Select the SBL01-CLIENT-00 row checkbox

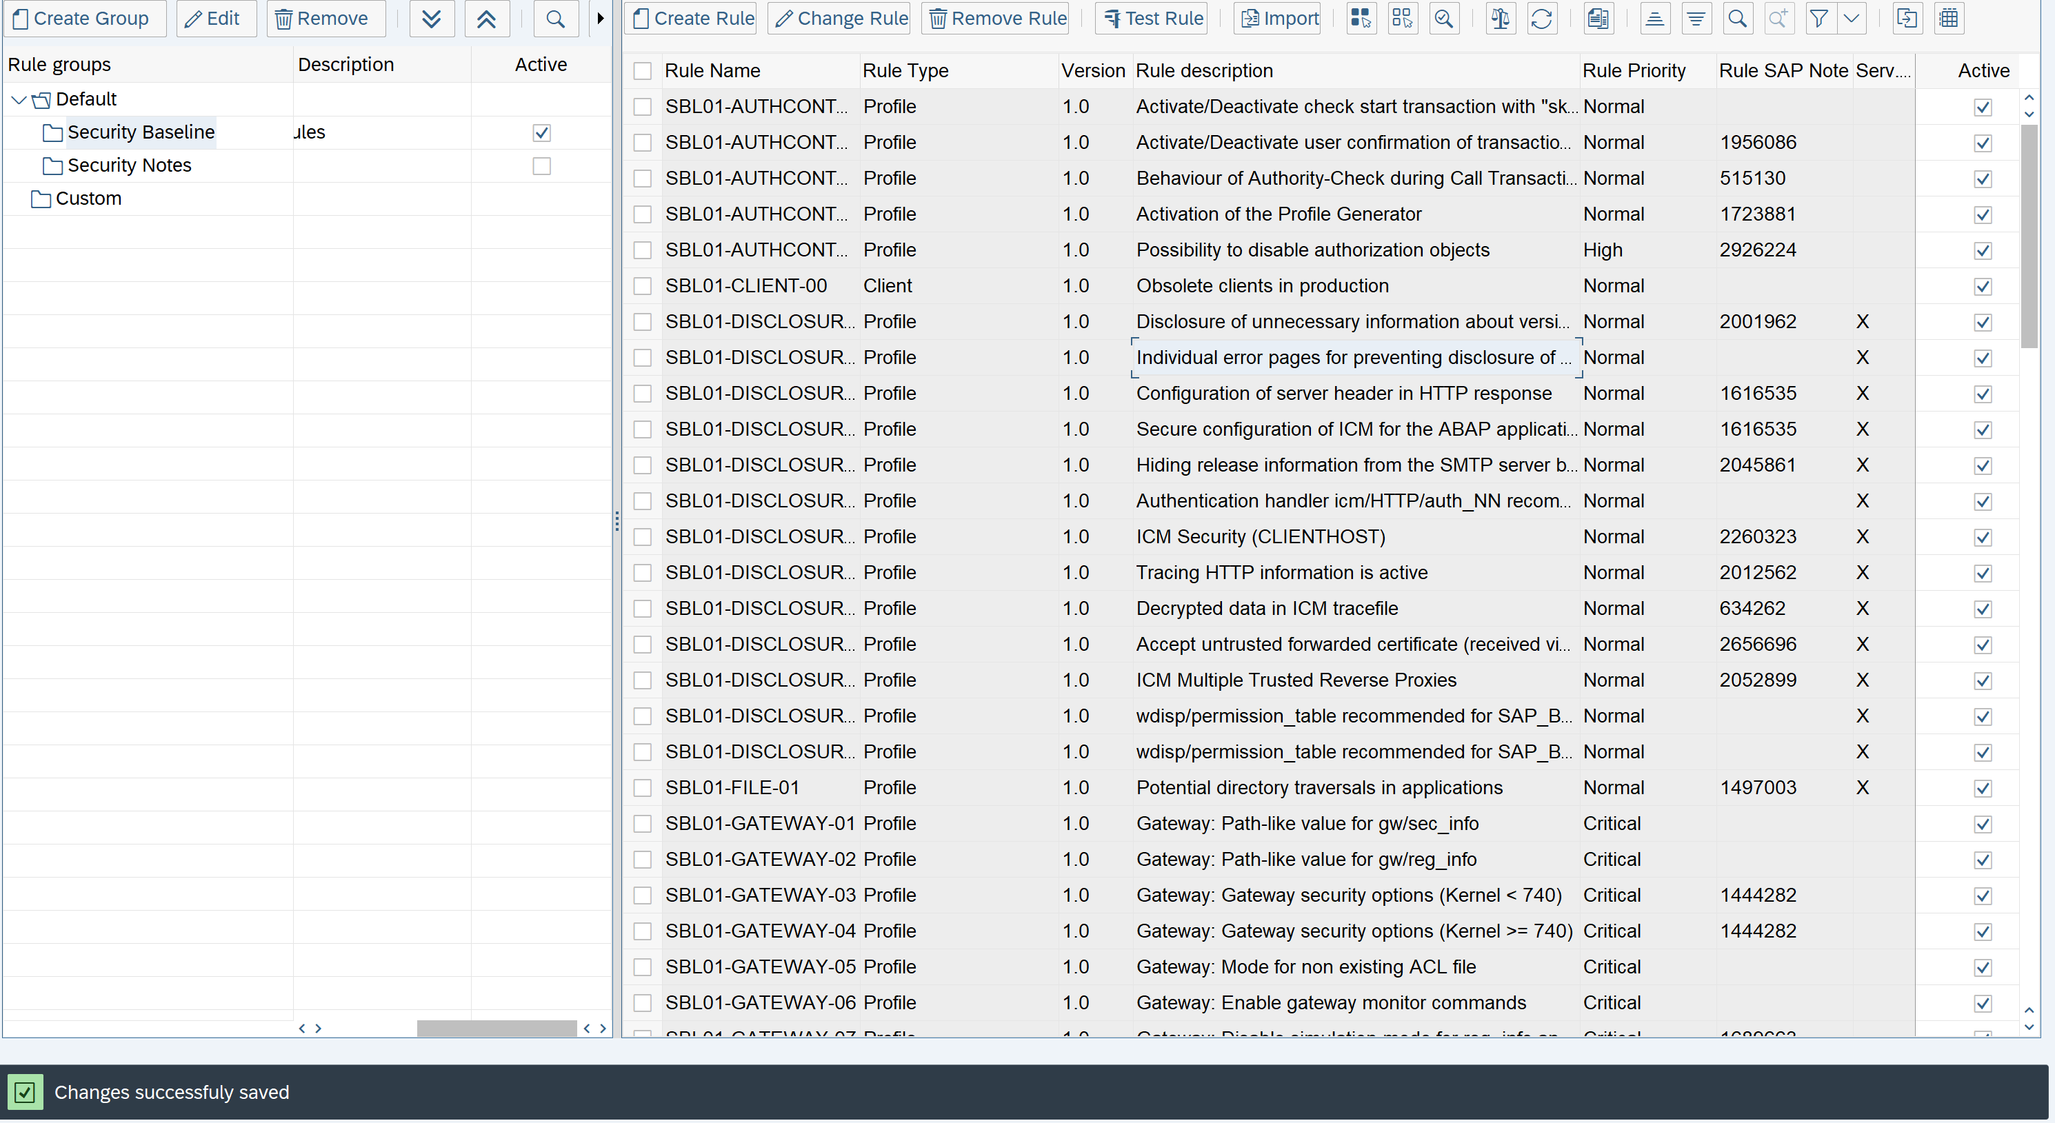[x=642, y=285]
